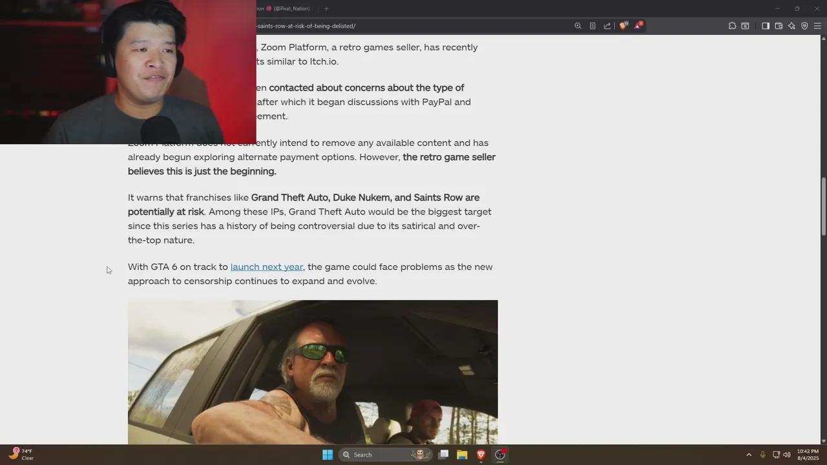The height and width of the screenshot is (465, 827).
Task: Click the Brave VPN shield icon
Action: (x=804, y=26)
